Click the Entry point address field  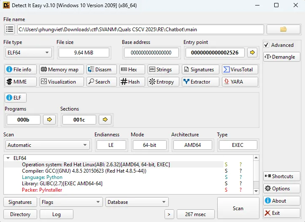(215, 53)
